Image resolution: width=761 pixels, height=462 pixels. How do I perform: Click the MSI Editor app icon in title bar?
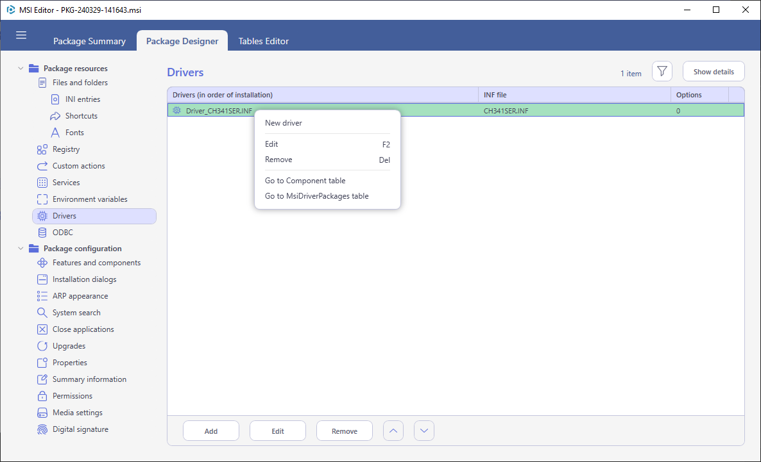(11, 10)
